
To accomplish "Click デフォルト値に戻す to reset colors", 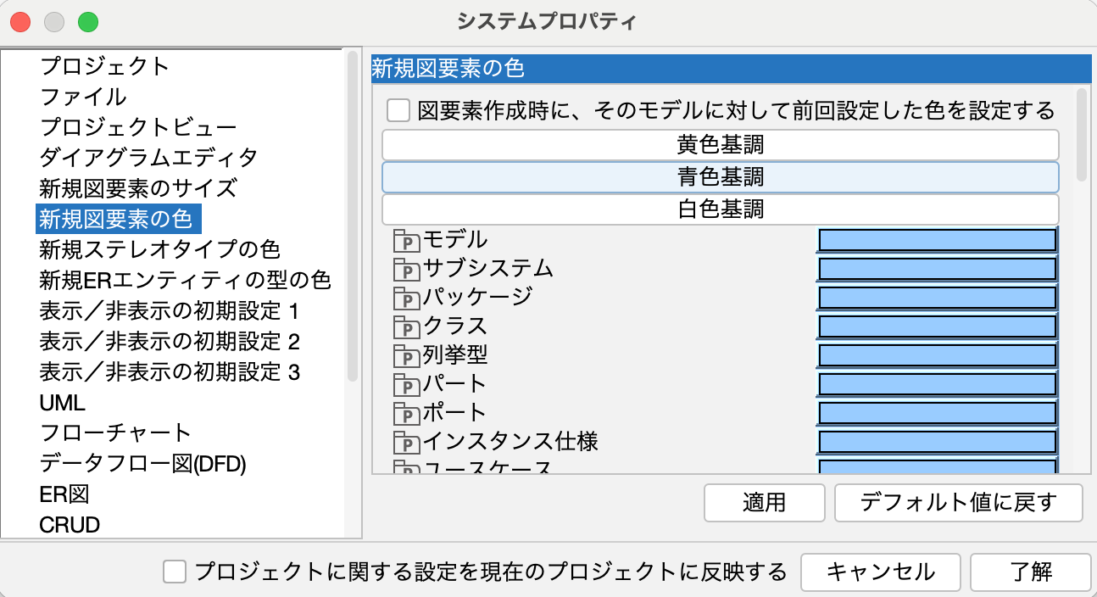I will pyautogui.click(x=958, y=503).
